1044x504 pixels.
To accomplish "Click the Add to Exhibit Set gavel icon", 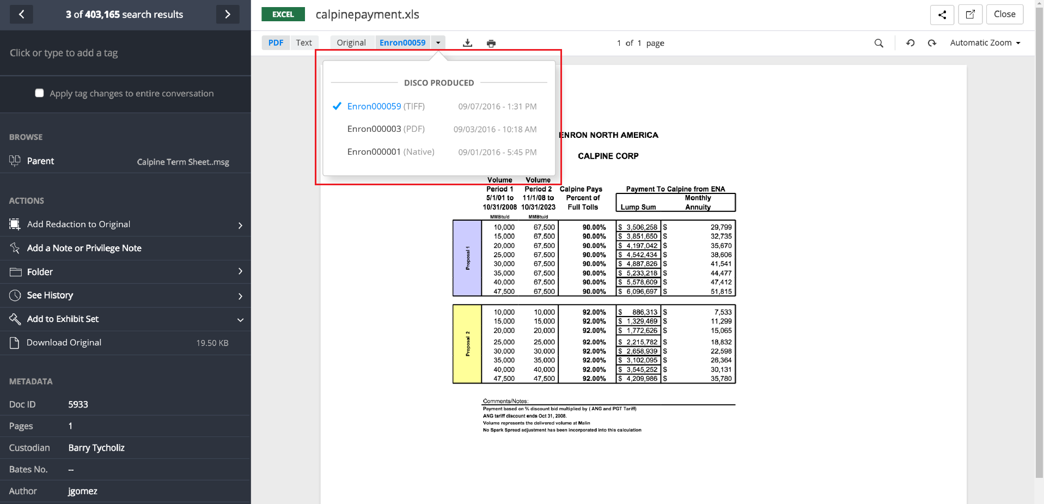I will (15, 319).
